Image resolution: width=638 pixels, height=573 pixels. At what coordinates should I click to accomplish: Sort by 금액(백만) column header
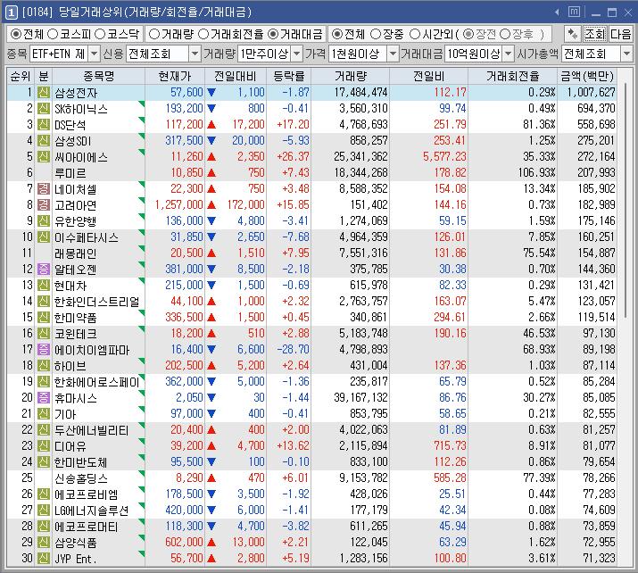pos(587,76)
